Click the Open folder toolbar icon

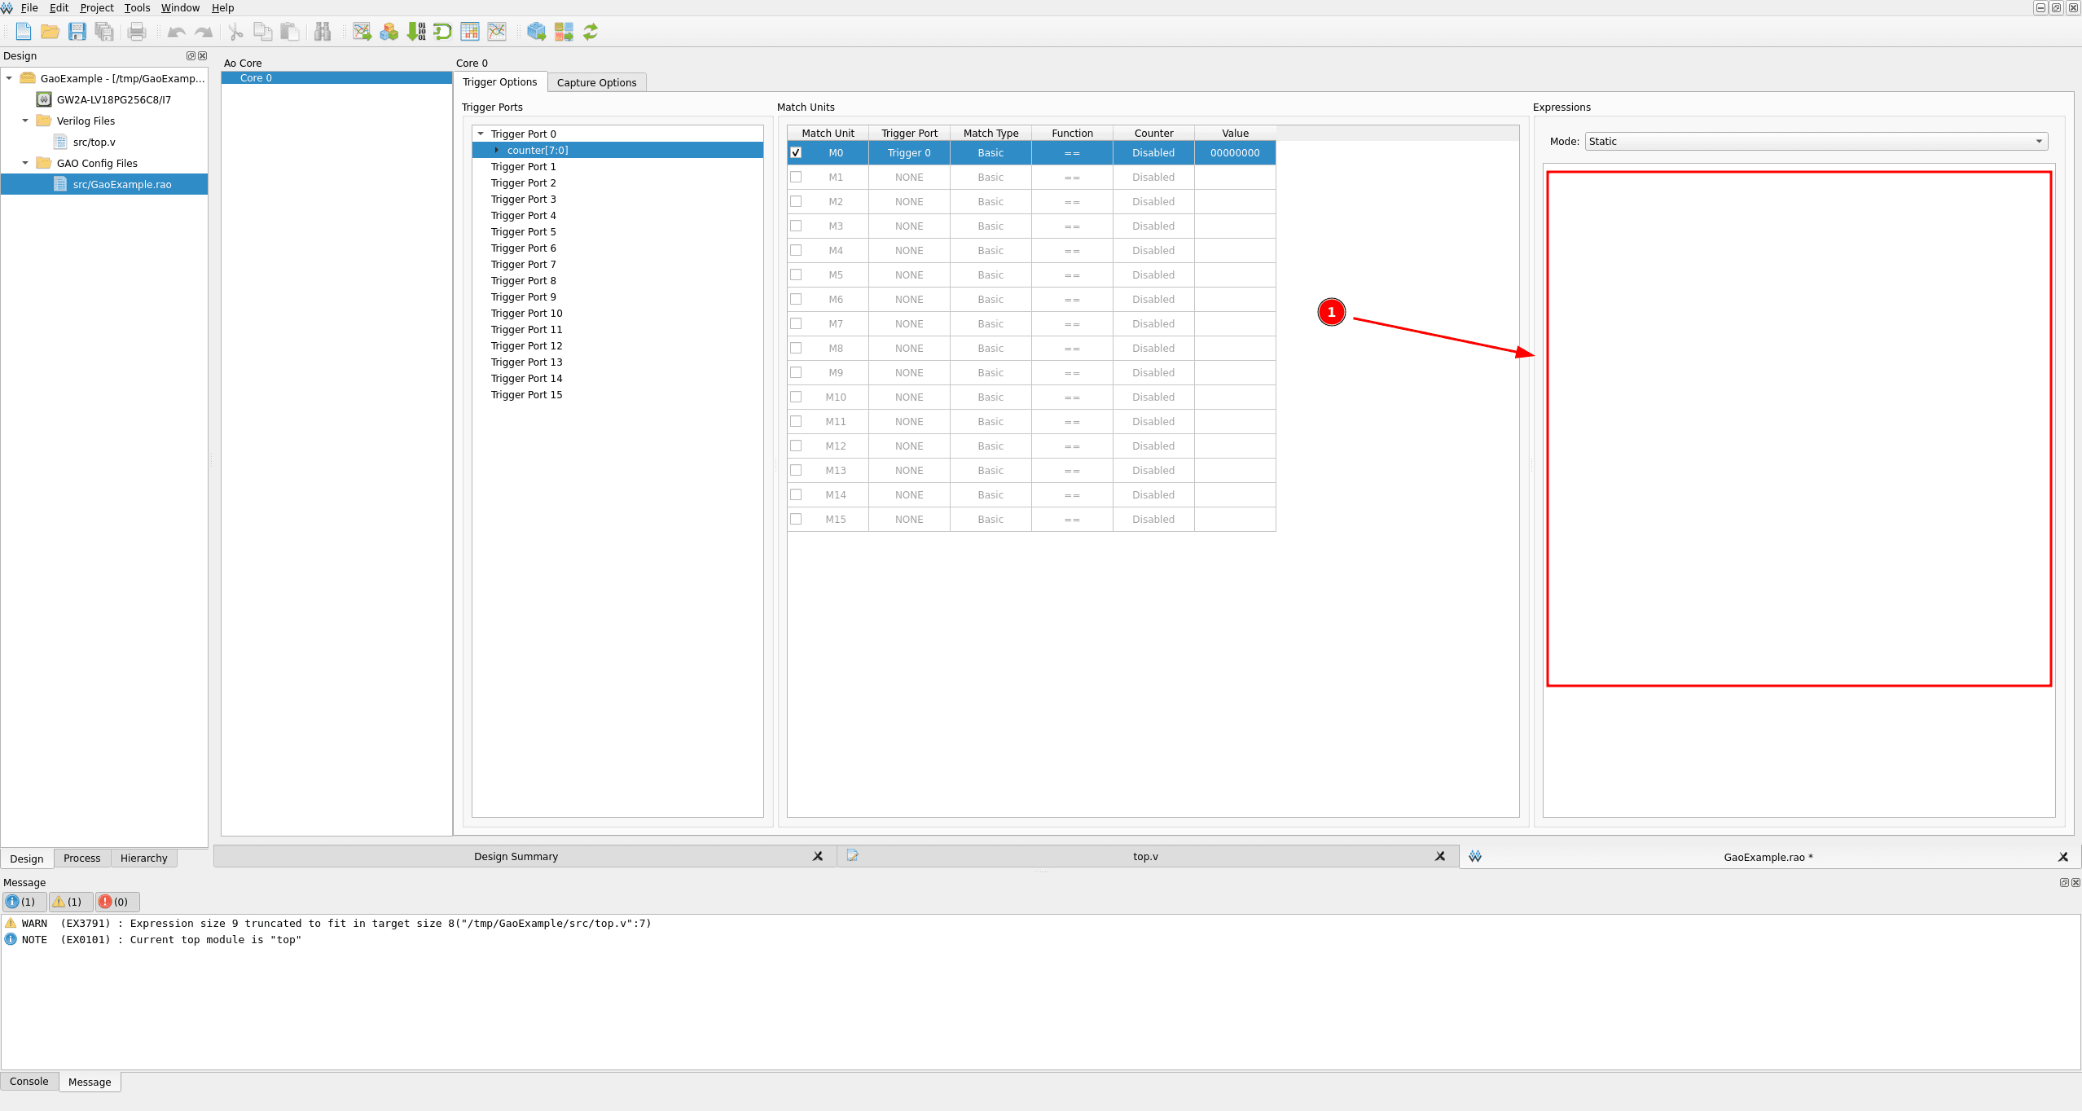click(x=51, y=32)
